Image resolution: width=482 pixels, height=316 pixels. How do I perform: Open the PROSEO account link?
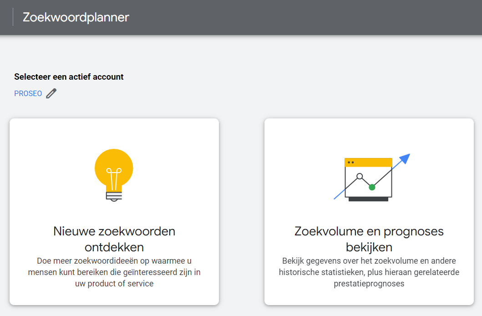28,93
